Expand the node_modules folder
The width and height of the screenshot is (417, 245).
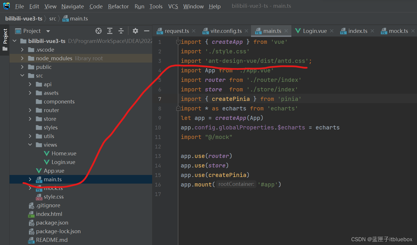22,58
